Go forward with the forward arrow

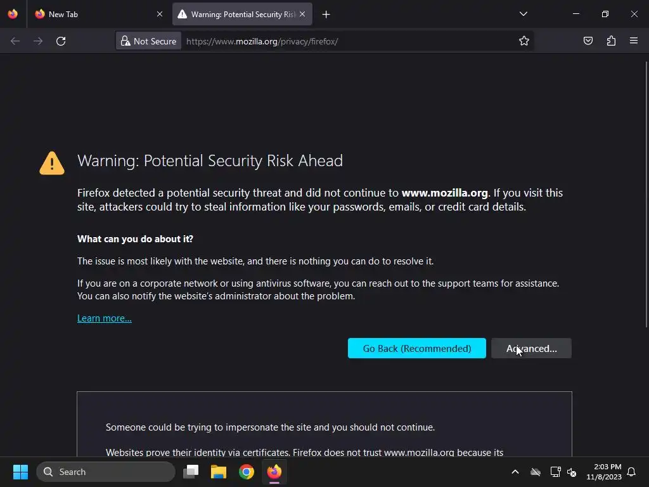38,41
